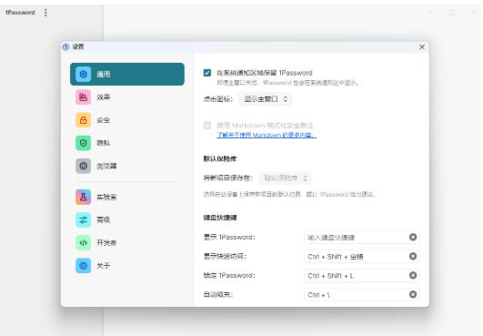Image resolution: width=483 pixels, height=336 pixels.
Task: Open the 外观 appearance section icon
Action: [x=83, y=97]
